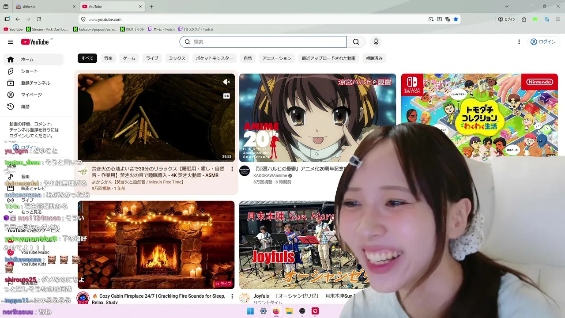Click the install/download app icon in the address bar
The width and height of the screenshot is (565, 318).
439,19
